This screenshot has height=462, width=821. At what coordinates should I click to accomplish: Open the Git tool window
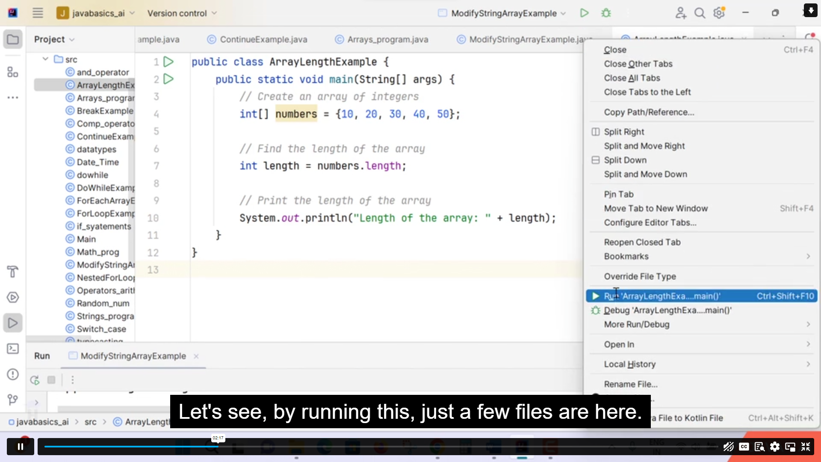coord(12,400)
